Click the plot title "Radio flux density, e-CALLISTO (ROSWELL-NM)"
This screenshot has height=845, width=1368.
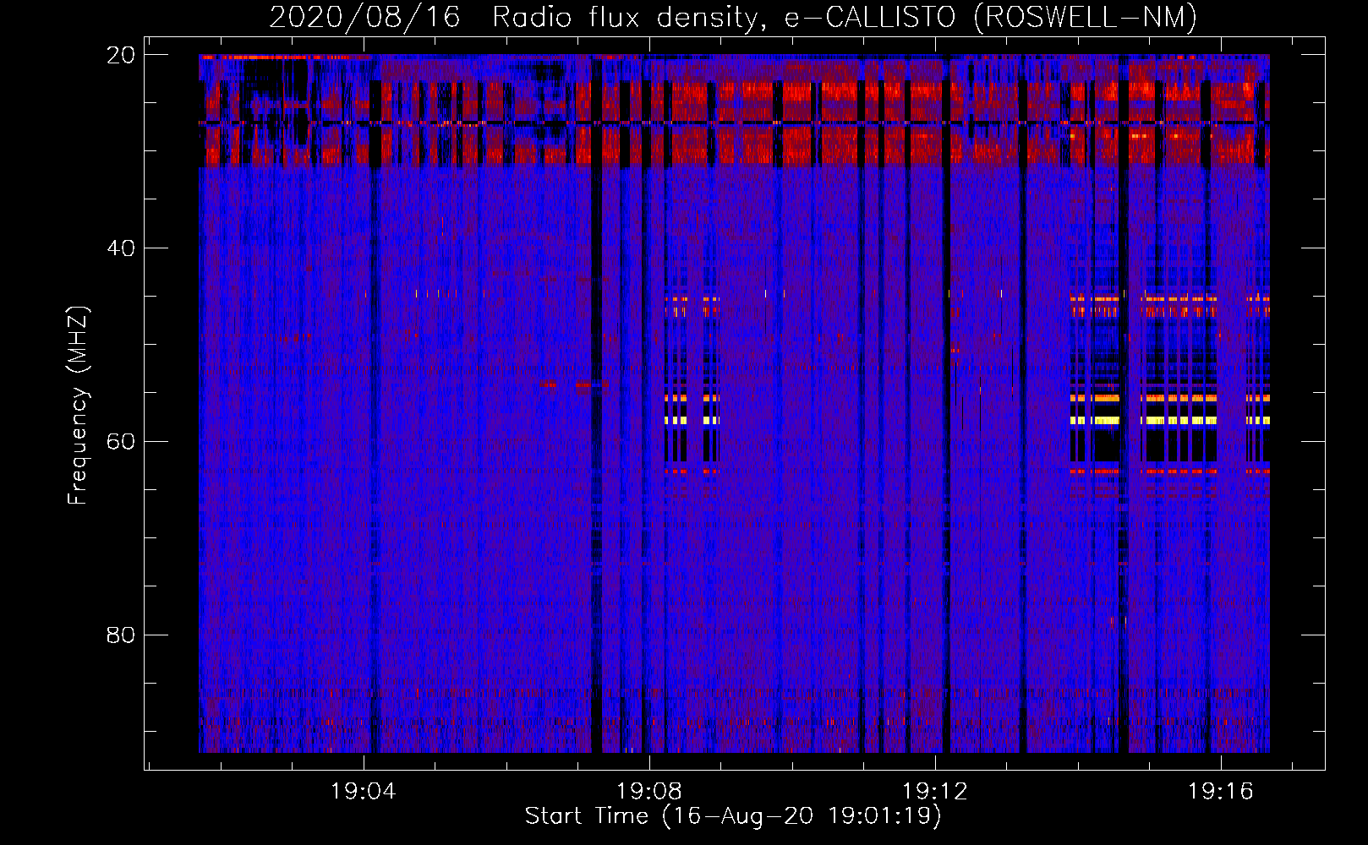click(x=845, y=17)
